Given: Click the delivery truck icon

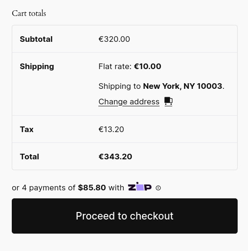Looking at the screenshot, I should [168, 102].
